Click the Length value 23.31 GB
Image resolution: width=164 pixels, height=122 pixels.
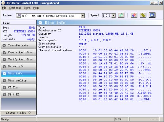tap(29, 35)
